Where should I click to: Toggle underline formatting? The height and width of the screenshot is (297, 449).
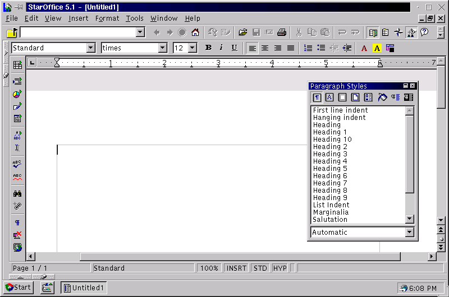(x=234, y=48)
